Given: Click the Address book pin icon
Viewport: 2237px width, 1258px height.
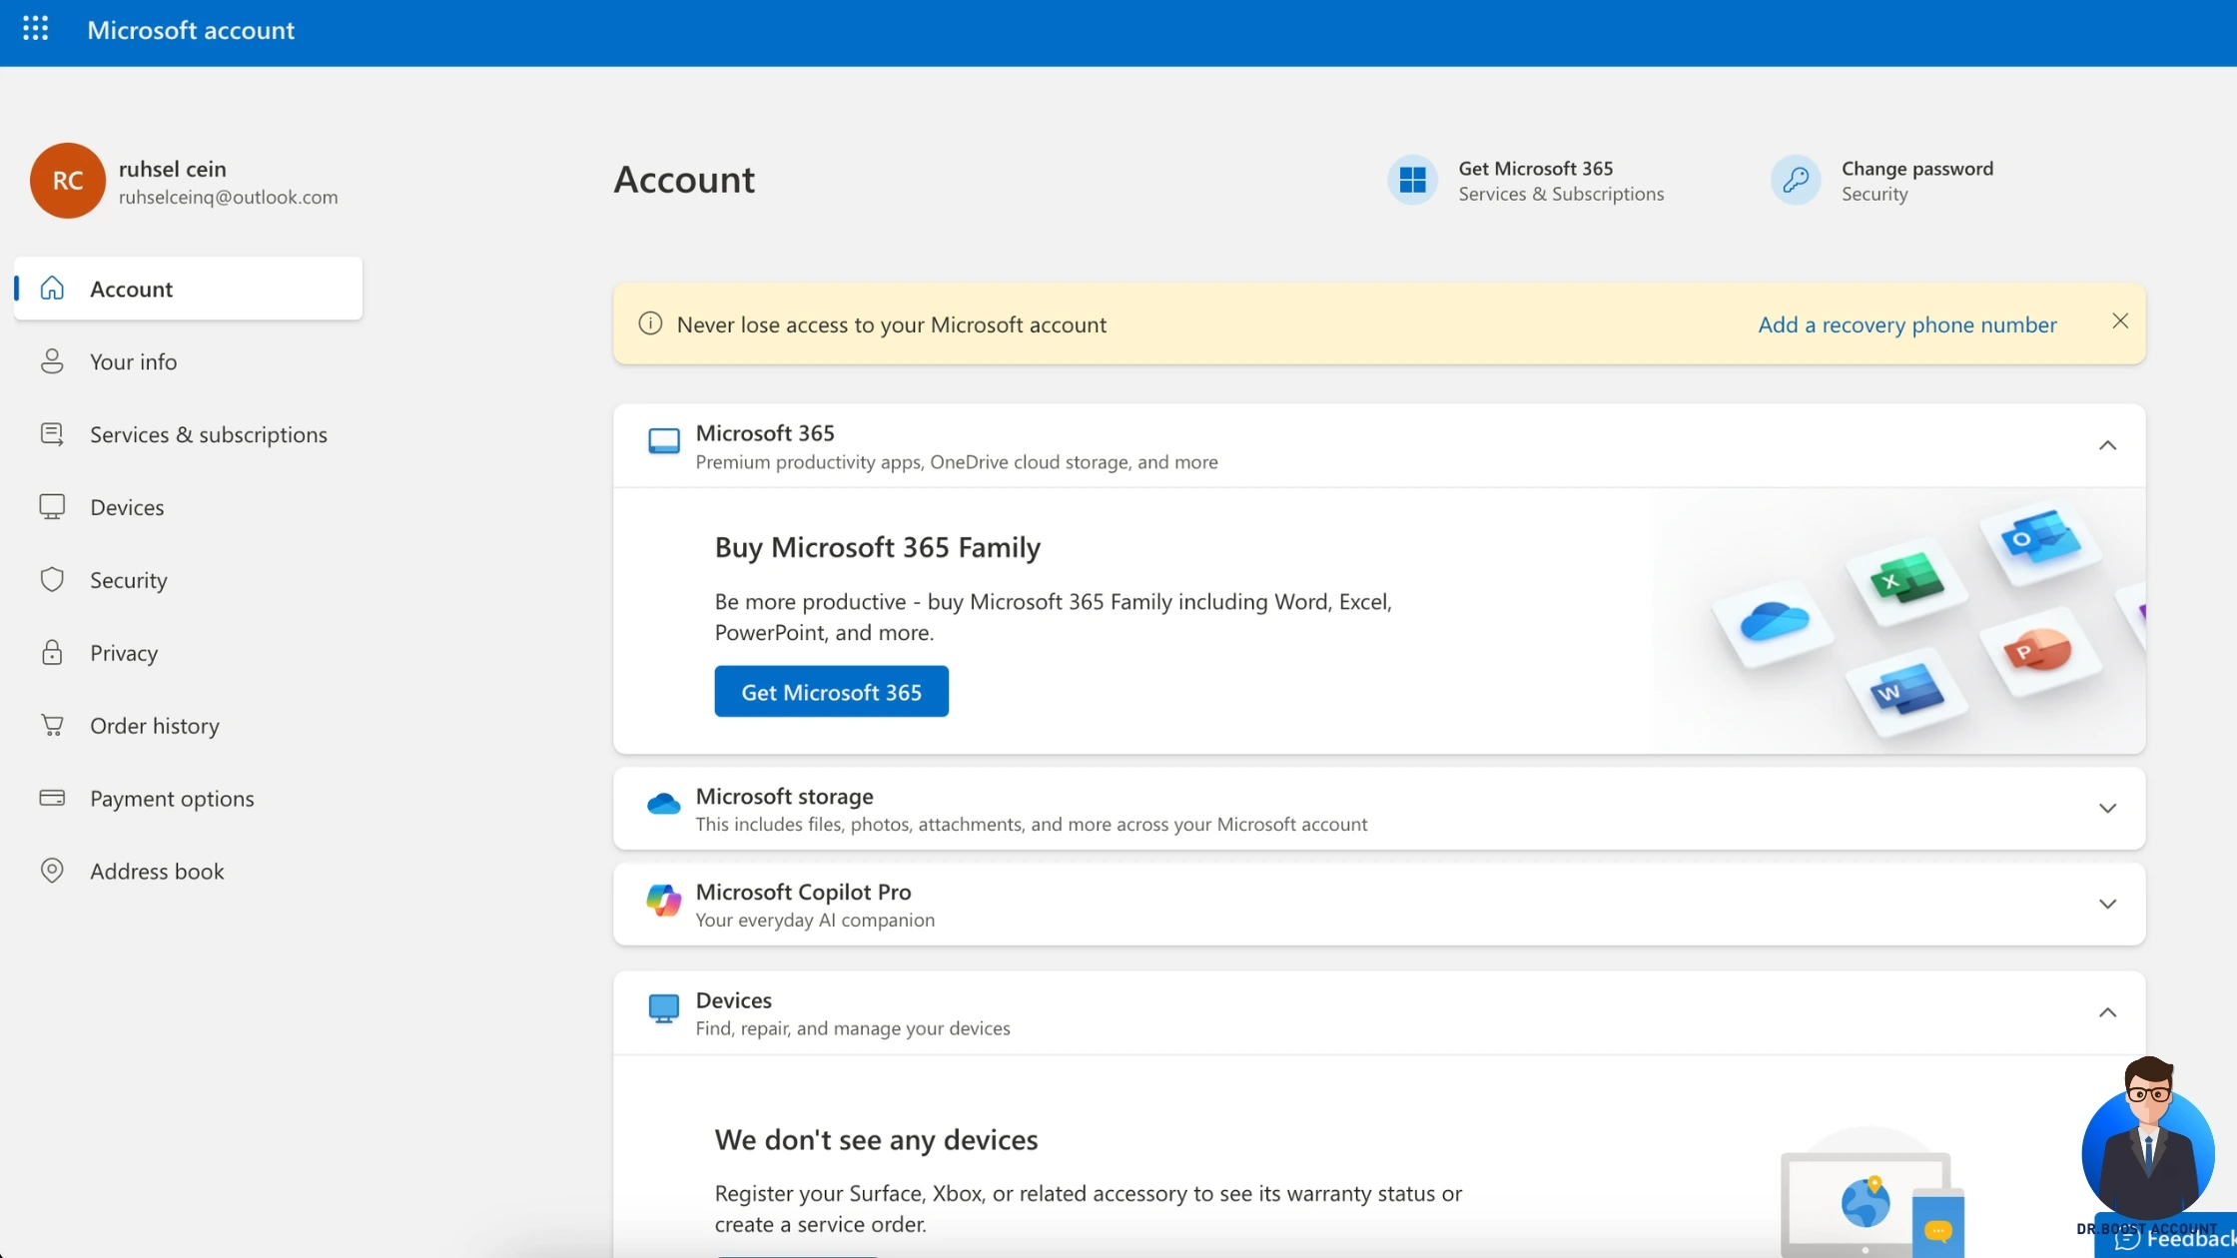Looking at the screenshot, I should tap(52, 872).
